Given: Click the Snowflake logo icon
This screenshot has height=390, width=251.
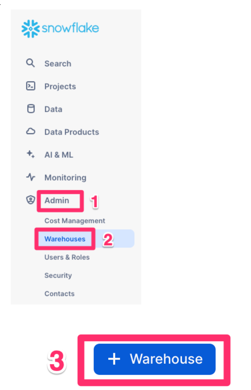Looking at the screenshot, I should click(30, 28).
